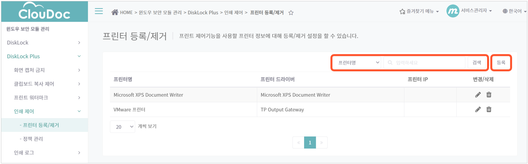Go to pagination page 1
The width and height of the screenshot is (528, 164).
click(x=310, y=143)
